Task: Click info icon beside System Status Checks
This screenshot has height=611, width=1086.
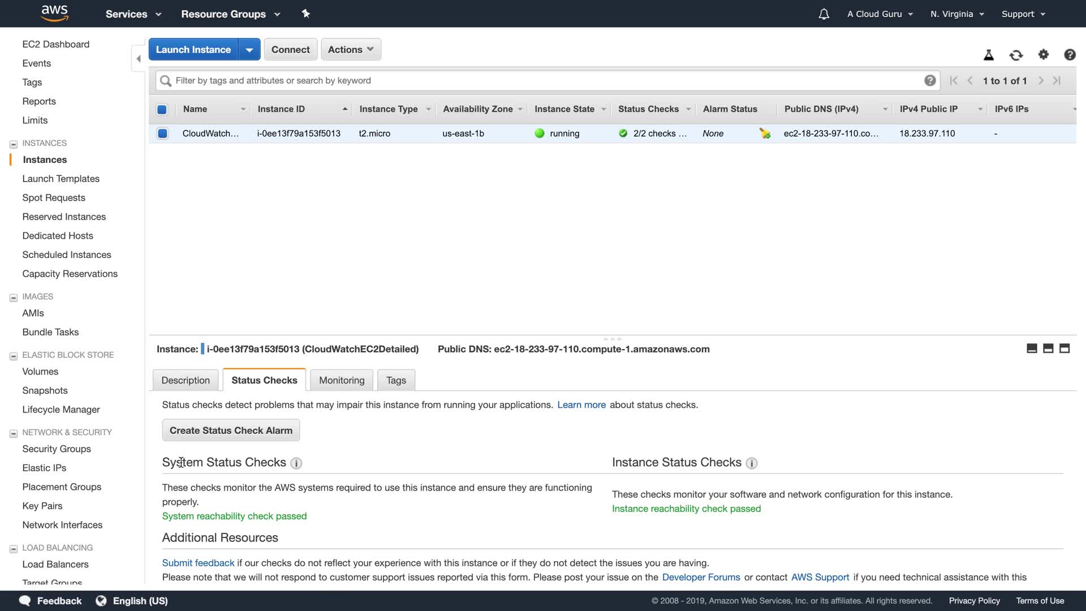Action: click(x=296, y=463)
